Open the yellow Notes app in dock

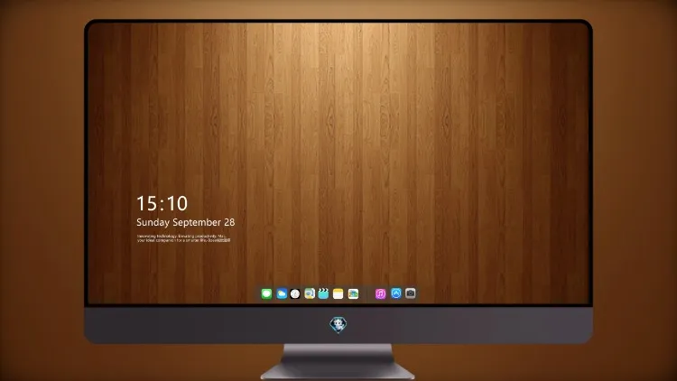coord(338,293)
